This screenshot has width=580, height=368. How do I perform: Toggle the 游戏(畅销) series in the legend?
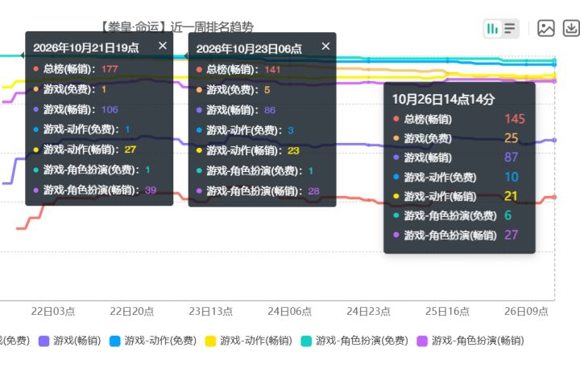(70, 341)
